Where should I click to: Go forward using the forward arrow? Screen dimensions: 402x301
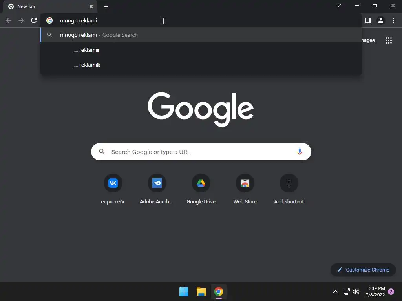21,20
